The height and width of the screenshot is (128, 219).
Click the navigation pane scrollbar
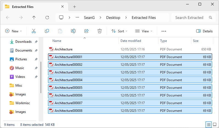(41, 77)
